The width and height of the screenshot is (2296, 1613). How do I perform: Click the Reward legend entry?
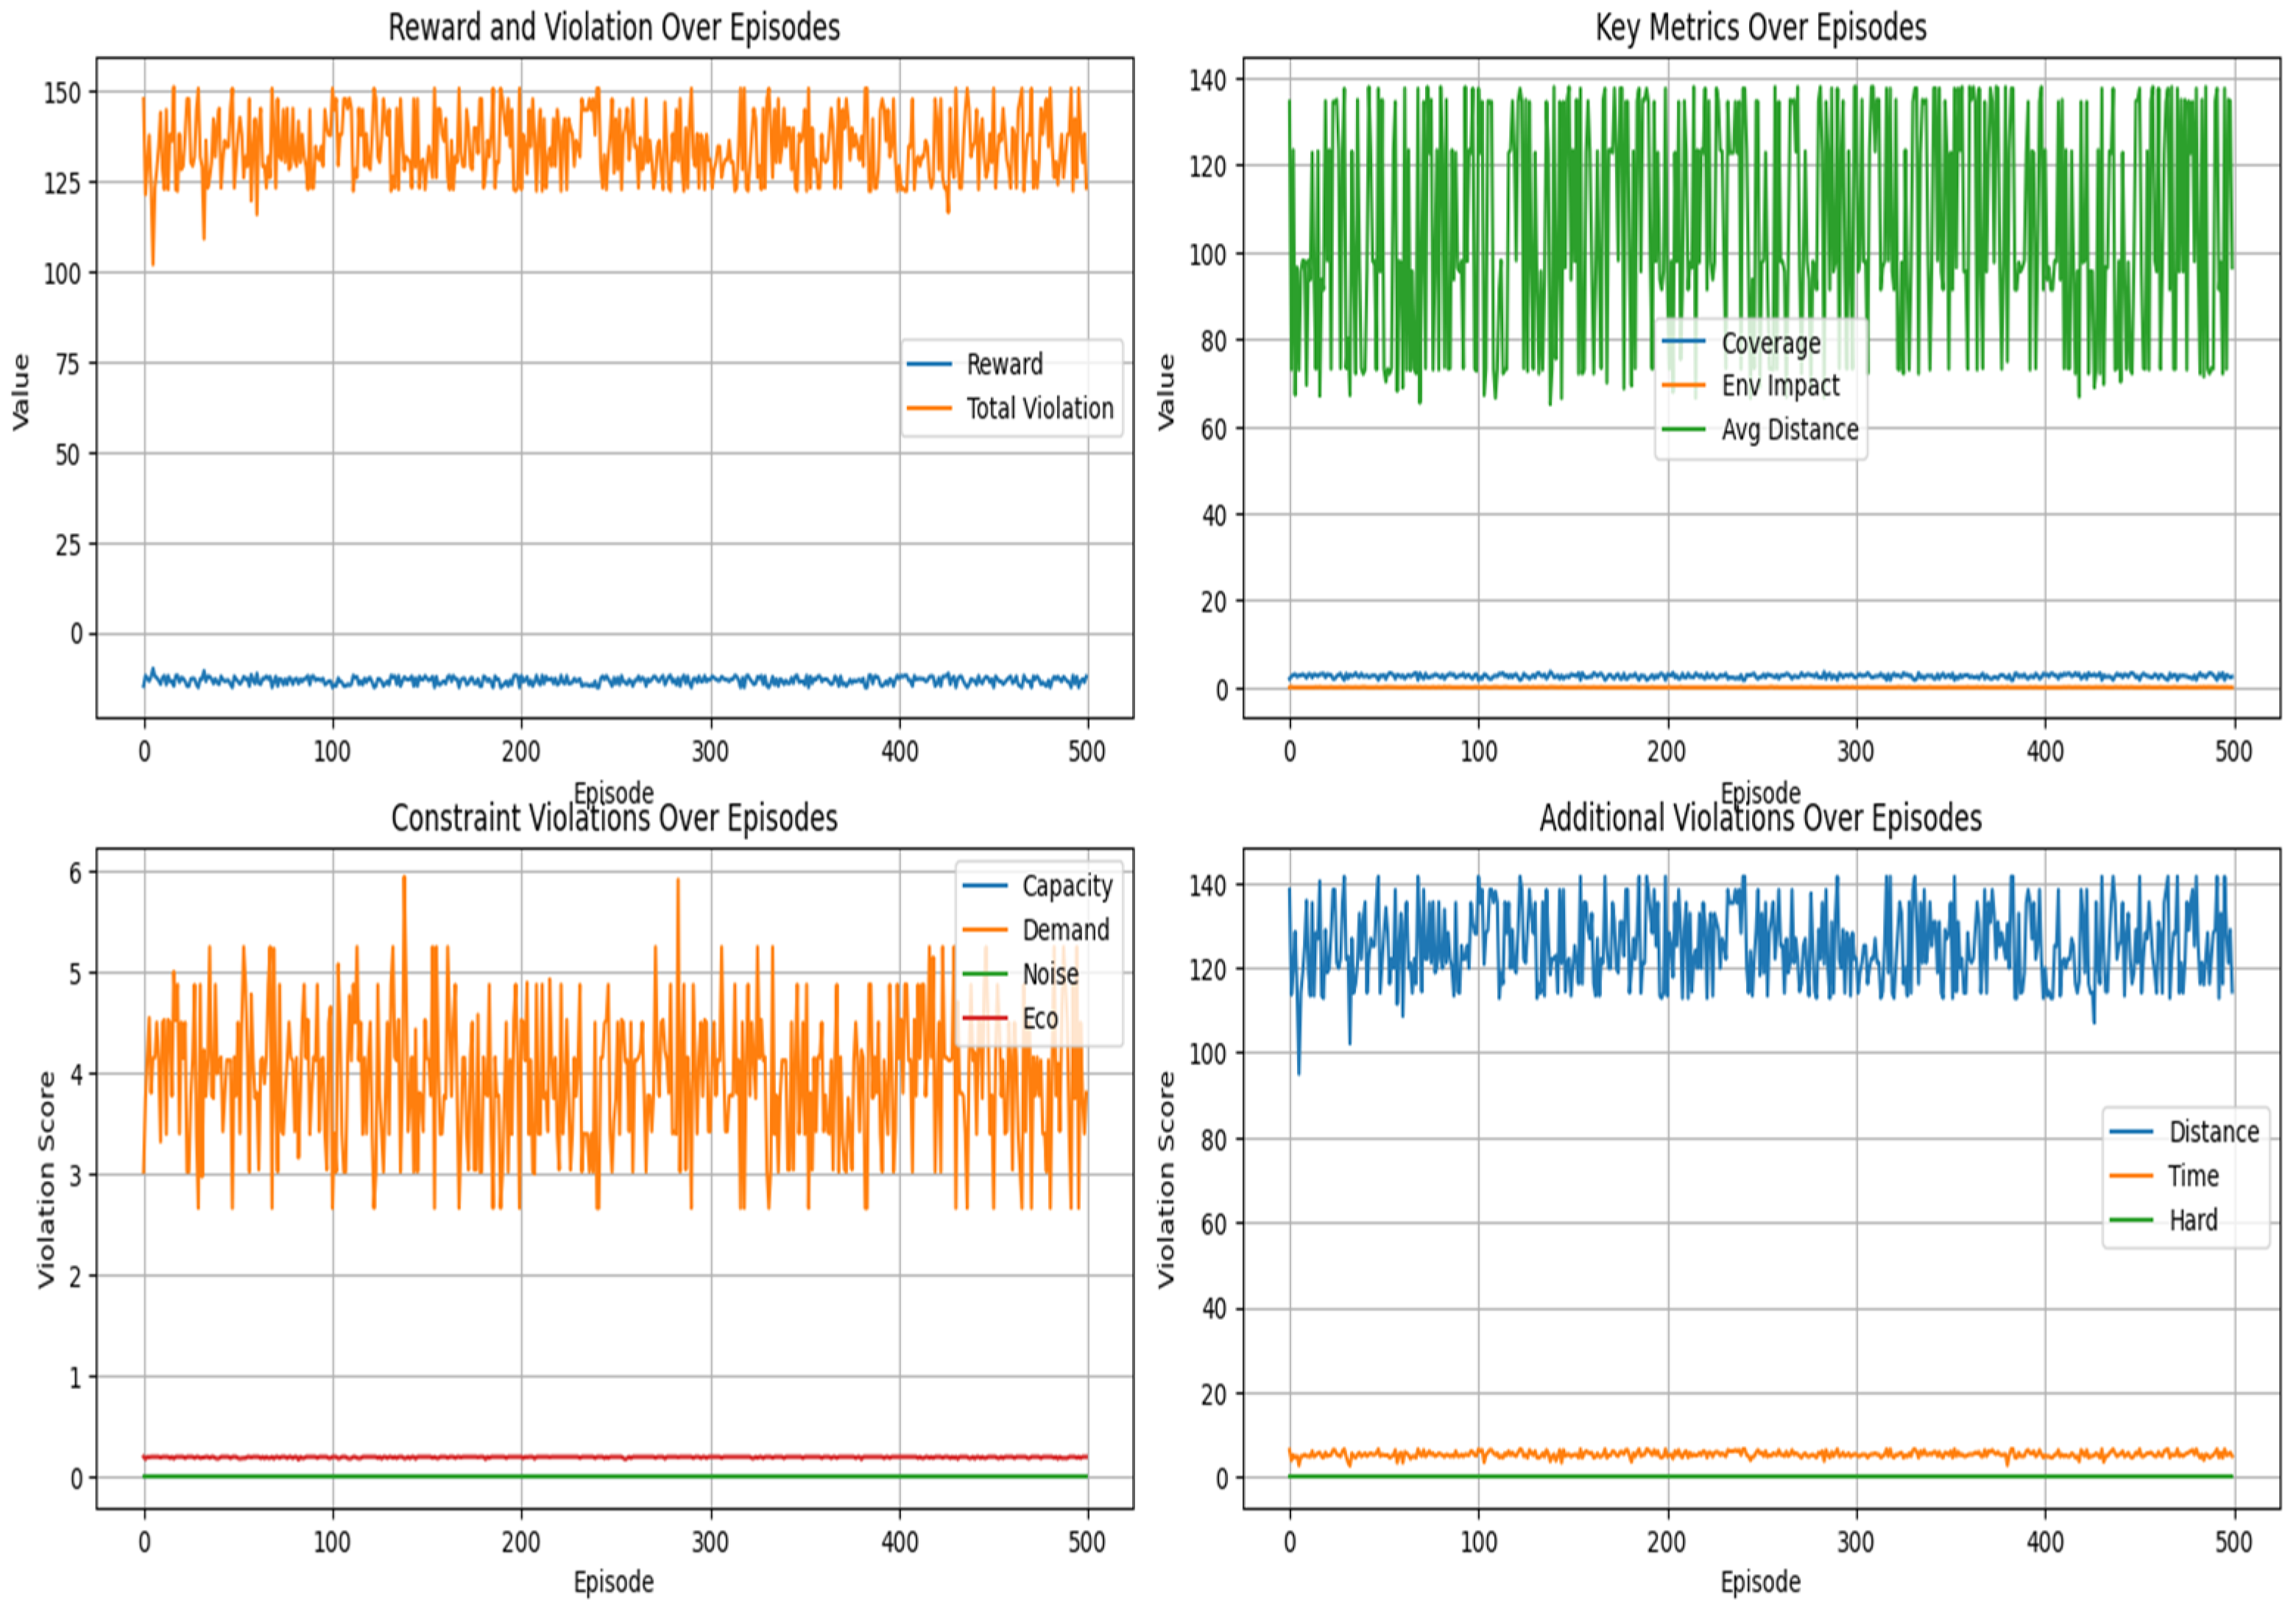click(x=1003, y=364)
